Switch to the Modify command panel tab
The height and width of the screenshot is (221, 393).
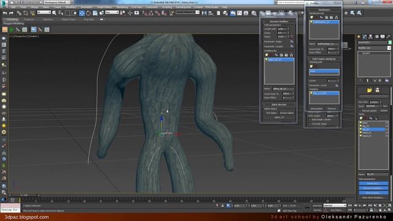(365, 37)
